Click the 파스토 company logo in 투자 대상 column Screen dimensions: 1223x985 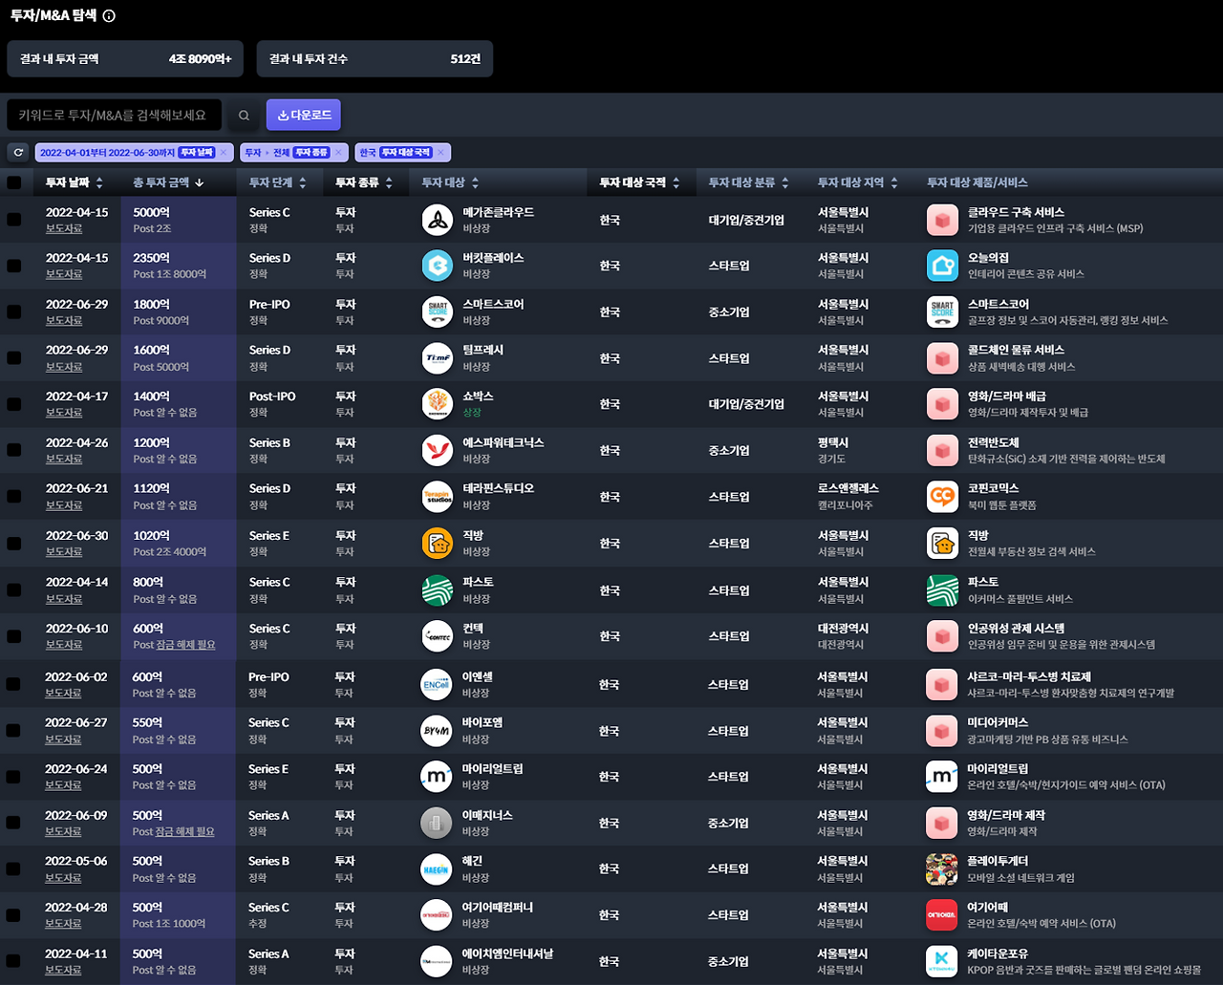pos(438,590)
